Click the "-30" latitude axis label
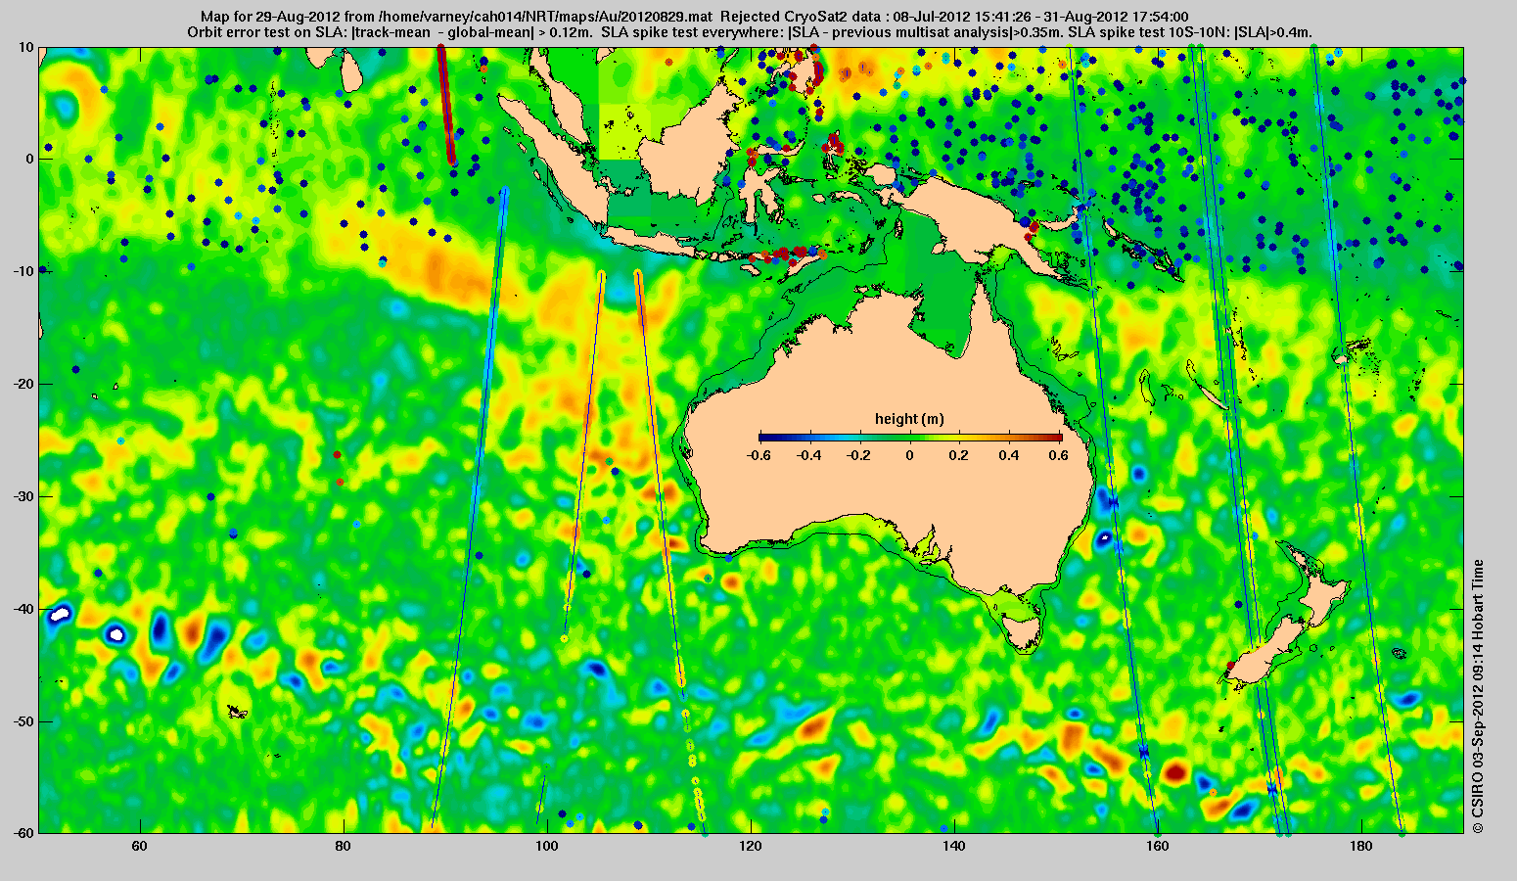Screen dimensions: 1517x881 click(x=23, y=496)
